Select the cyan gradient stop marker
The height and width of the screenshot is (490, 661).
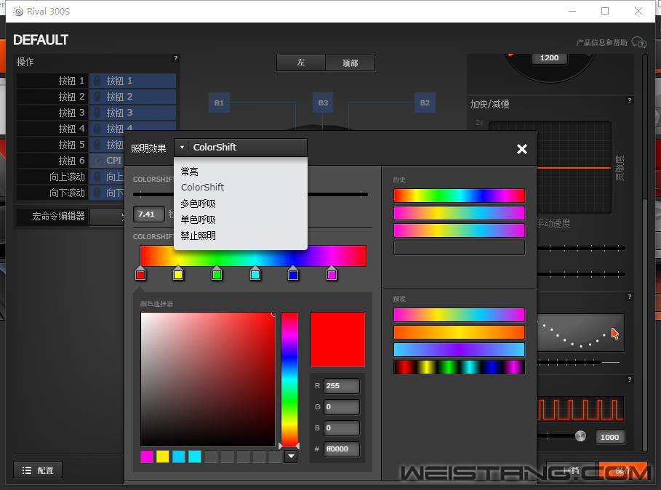(255, 273)
